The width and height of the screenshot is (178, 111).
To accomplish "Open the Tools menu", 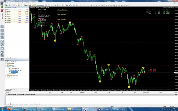I will click(24, 3).
